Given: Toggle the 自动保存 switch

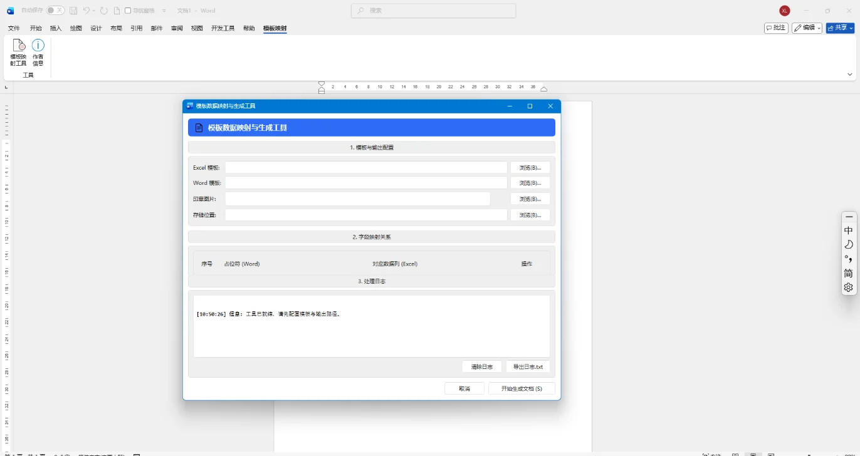Looking at the screenshot, I should click(55, 11).
